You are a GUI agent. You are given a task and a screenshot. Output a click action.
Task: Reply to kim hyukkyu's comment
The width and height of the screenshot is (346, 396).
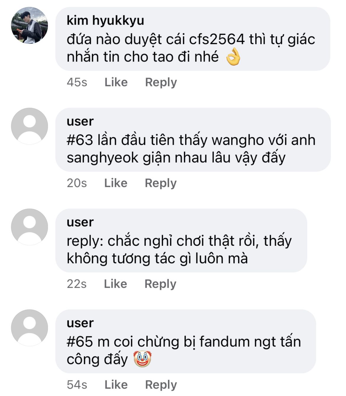[x=161, y=83]
